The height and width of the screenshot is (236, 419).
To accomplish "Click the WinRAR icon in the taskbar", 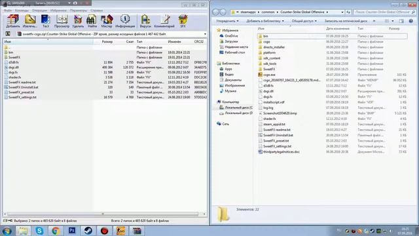I will (x=137, y=231).
